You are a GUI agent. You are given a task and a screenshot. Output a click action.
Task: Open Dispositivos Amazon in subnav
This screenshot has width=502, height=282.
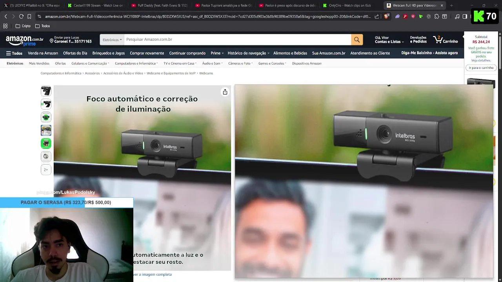[307, 63]
